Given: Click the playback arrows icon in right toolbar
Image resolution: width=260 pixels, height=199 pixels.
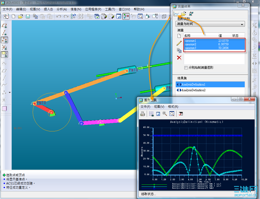Looking at the screenshot, I should 255,63.
